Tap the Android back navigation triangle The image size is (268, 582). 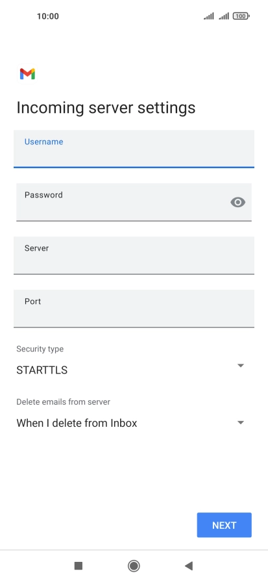189,566
